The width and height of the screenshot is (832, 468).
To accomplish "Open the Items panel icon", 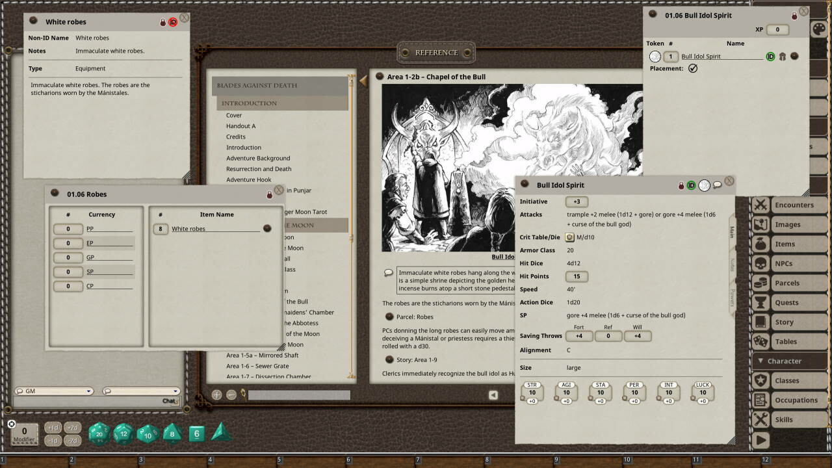I will point(760,244).
